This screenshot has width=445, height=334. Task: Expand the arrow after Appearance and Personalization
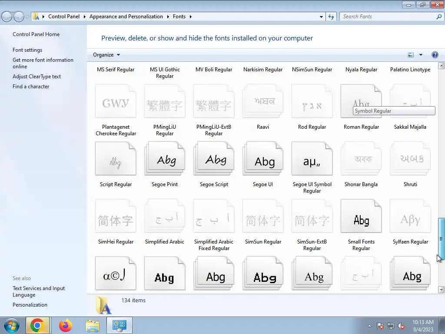(168, 17)
